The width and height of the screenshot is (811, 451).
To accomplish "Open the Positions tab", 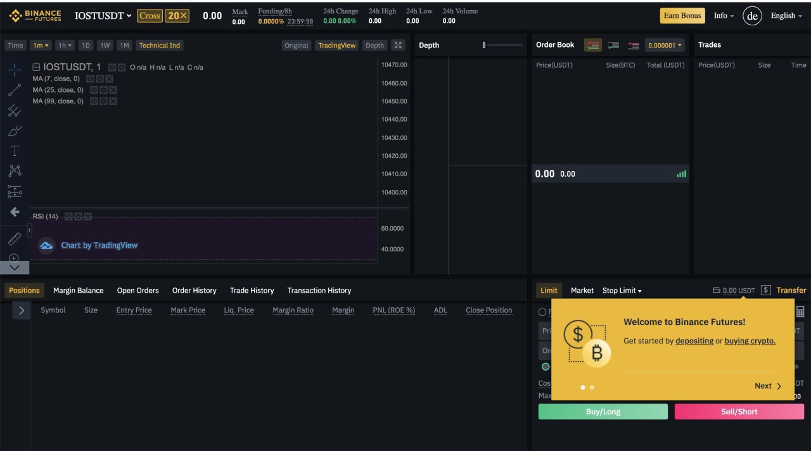I will (x=24, y=290).
